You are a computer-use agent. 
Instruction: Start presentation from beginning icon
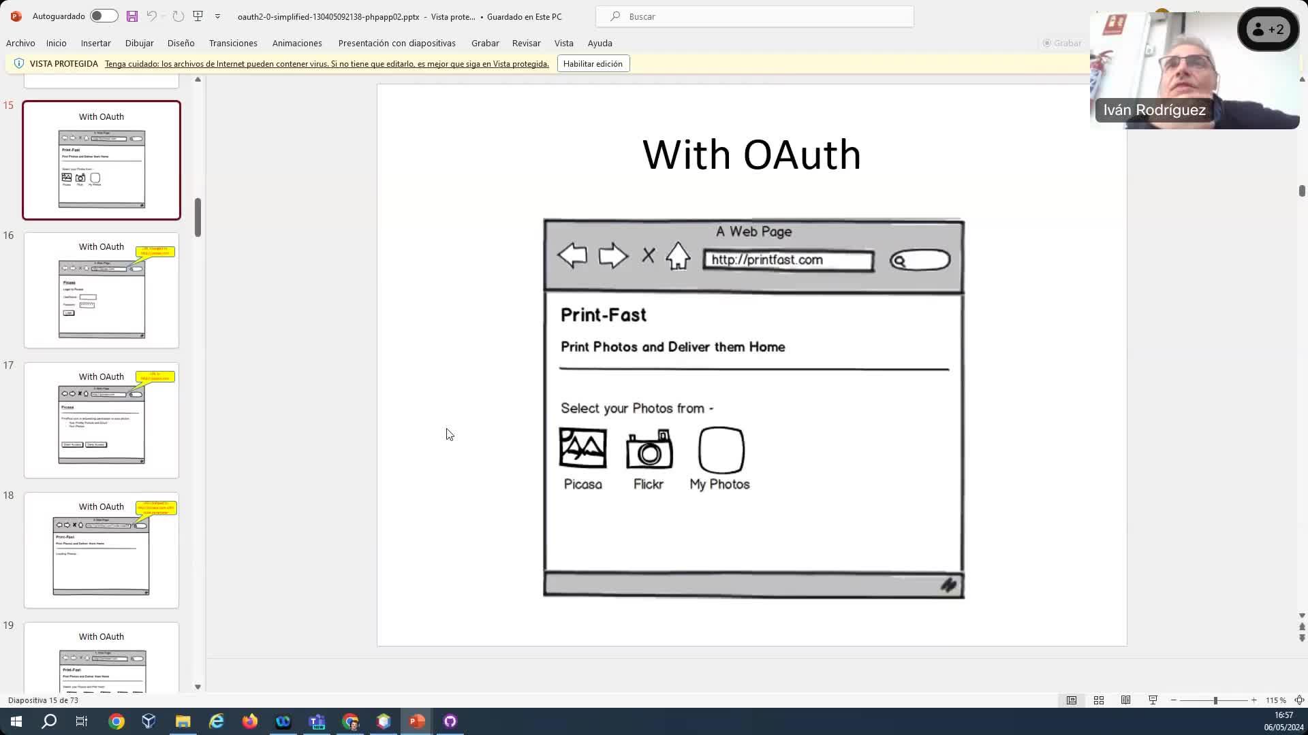(x=198, y=16)
